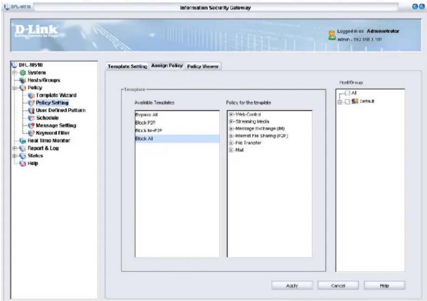The image size is (427, 301).
Task: Expand the Default host group
Action: tap(340, 102)
